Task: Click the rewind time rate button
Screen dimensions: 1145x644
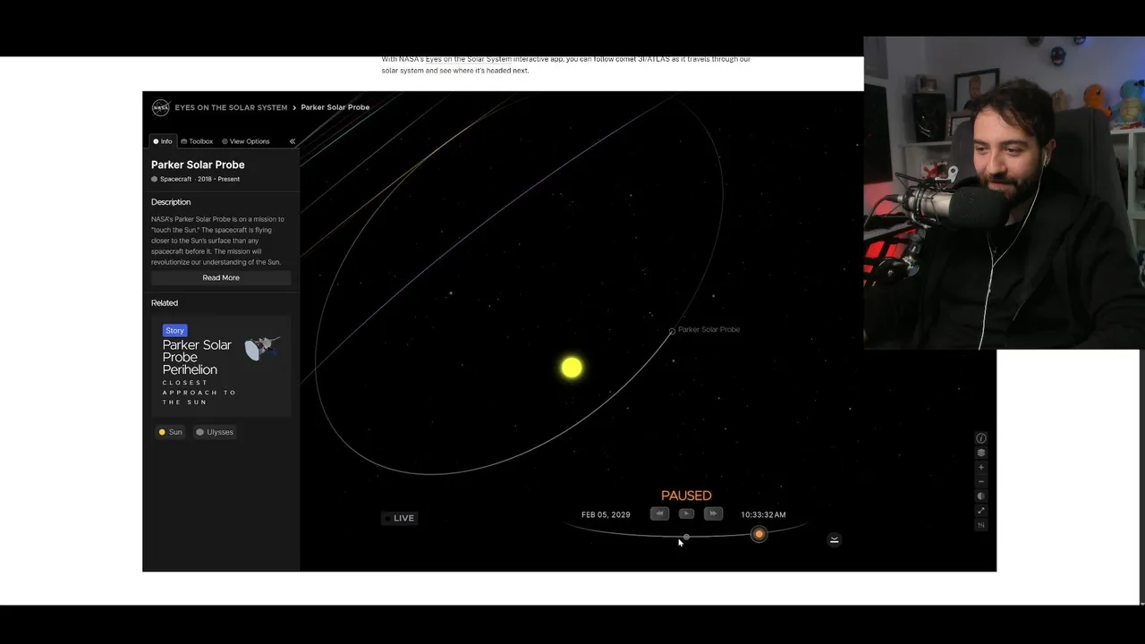Action: click(659, 513)
